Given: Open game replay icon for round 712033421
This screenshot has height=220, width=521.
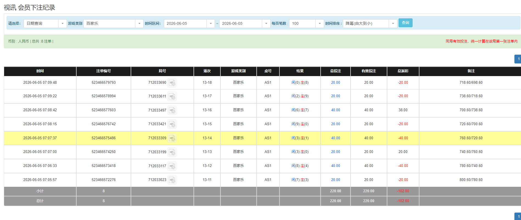Looking at the screenshot, I should [172, 124].
